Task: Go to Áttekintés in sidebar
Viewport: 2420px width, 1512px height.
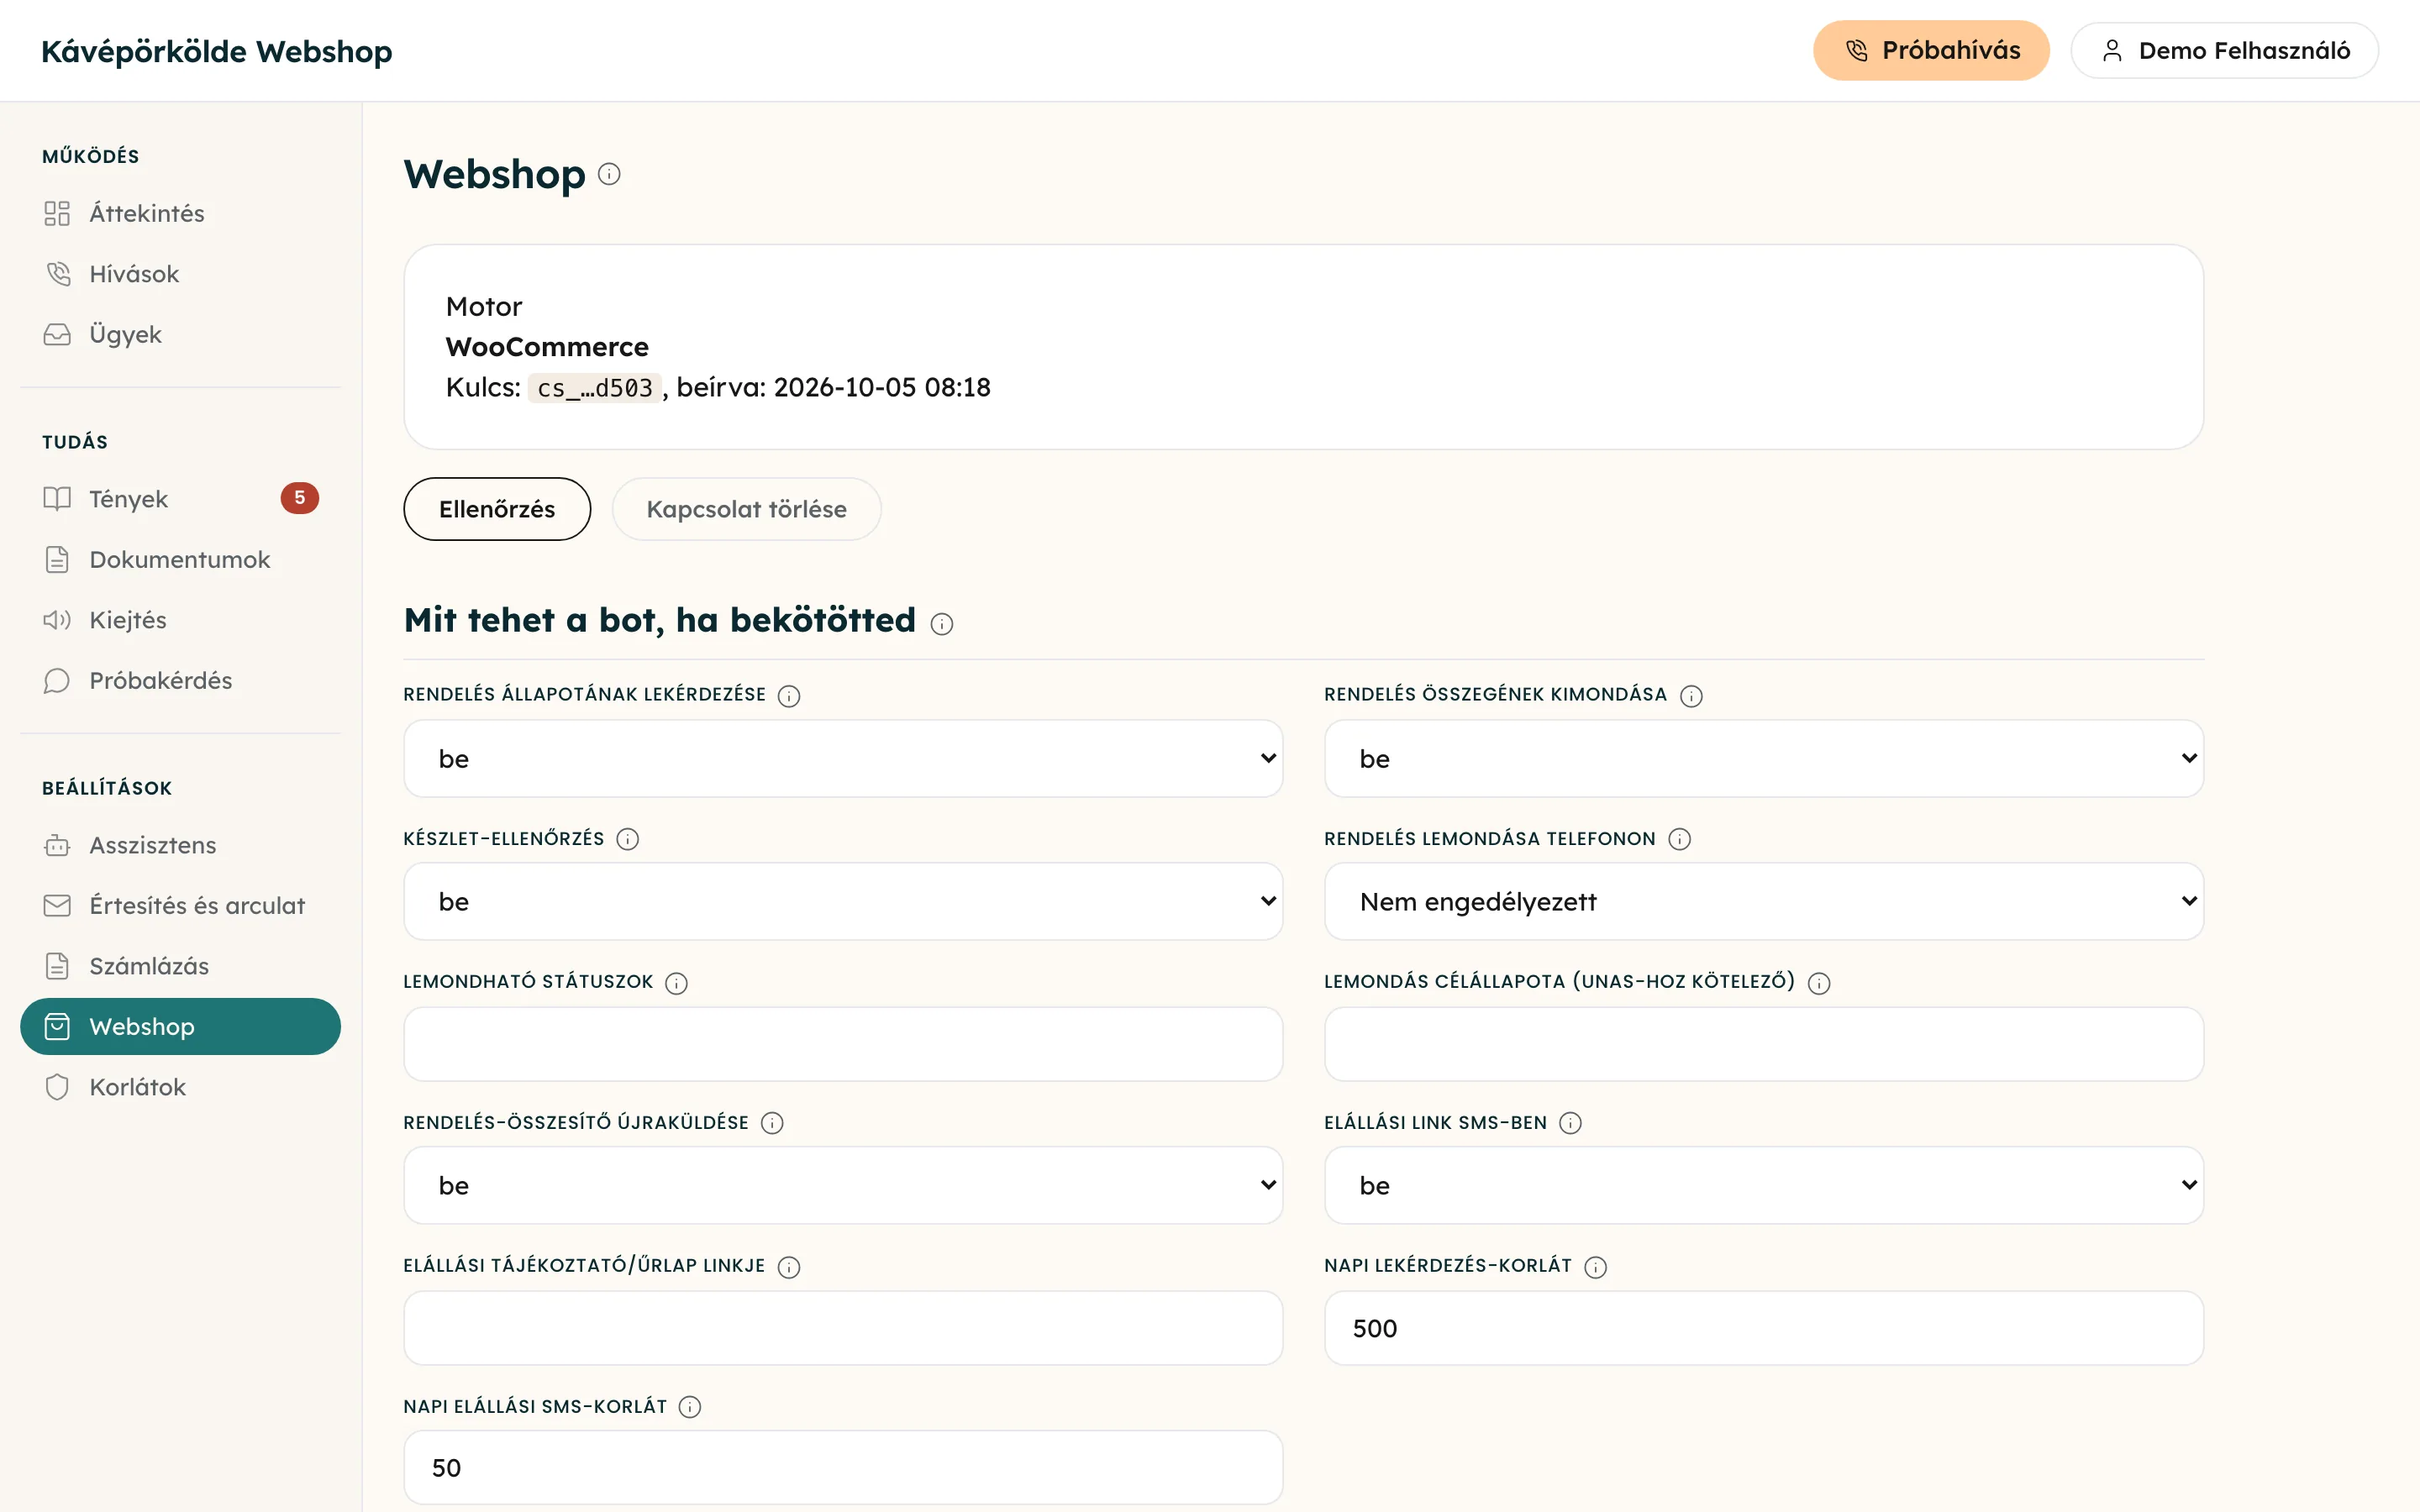Action: pos(180,213)
